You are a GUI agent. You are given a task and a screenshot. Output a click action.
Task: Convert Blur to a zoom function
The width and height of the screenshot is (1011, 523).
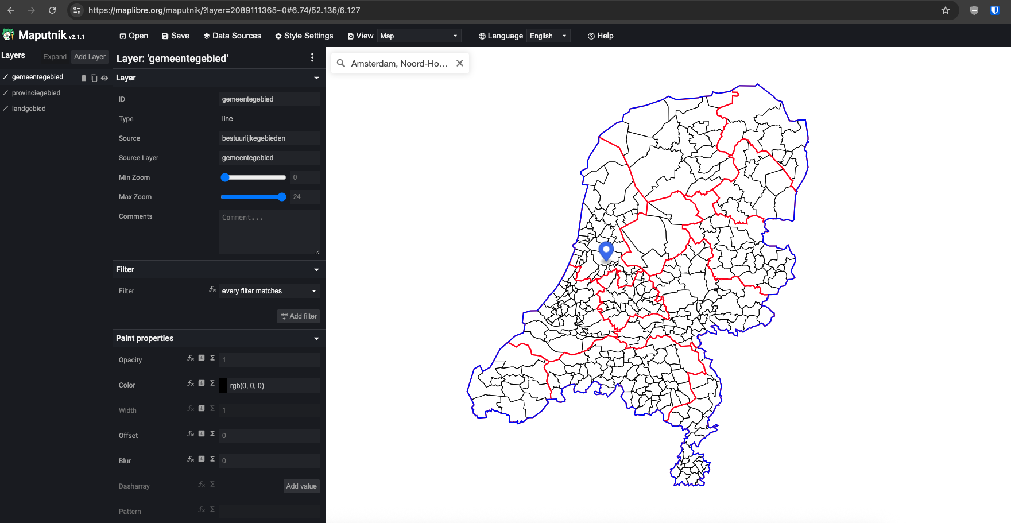(x=202, y=459)
